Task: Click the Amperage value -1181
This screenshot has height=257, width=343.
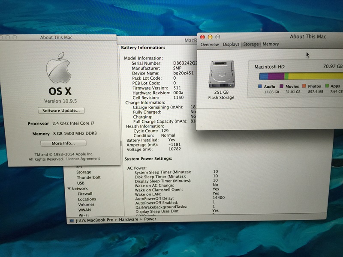Action: tap(175, 144)
